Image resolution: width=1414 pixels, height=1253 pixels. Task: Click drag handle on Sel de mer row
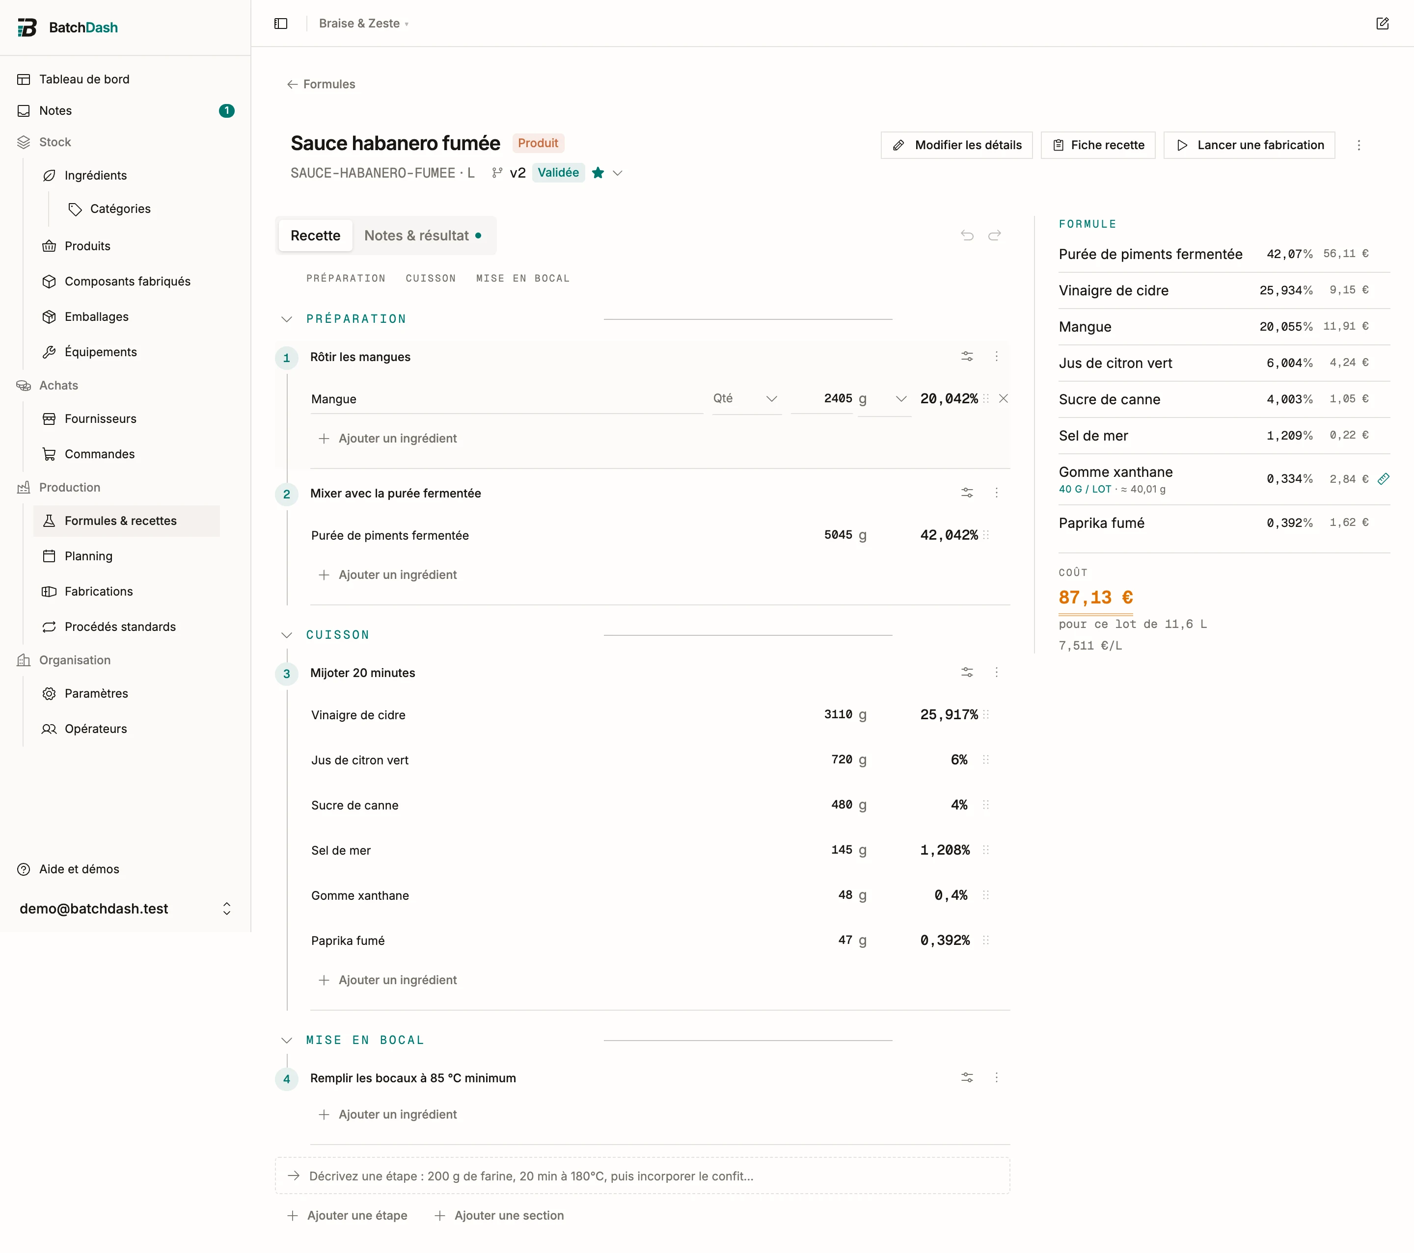point(986,850)
